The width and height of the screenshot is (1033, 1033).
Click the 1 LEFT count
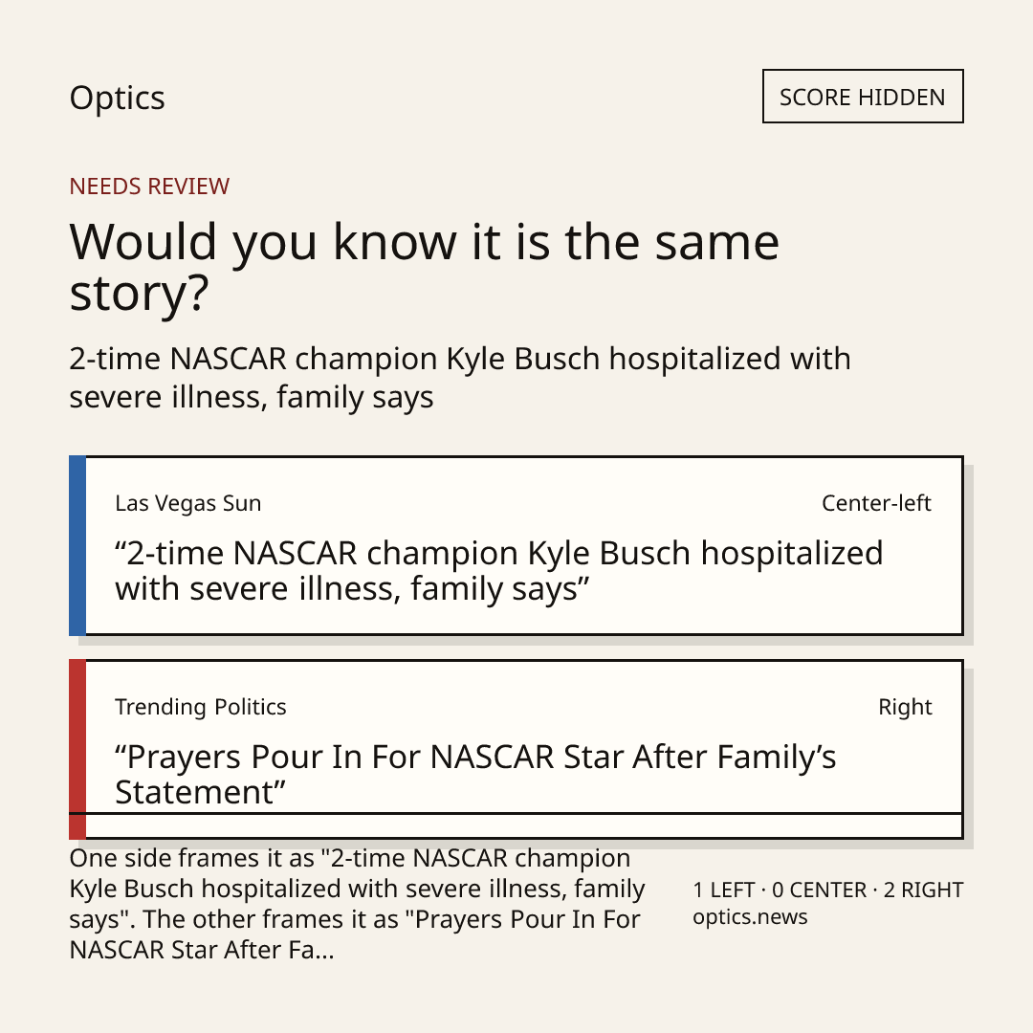[x=723, y=890]
